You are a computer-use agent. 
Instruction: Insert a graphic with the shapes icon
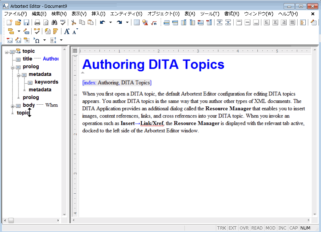(145, 22)
